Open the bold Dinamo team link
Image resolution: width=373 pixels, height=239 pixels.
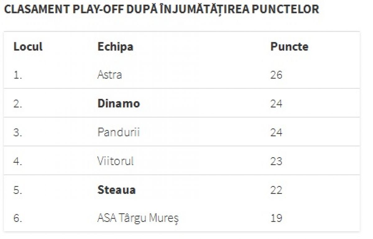118,103
